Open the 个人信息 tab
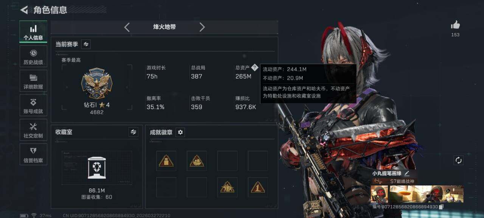The width and height of the screenshot is (484, 218). [x=33, y=32]
